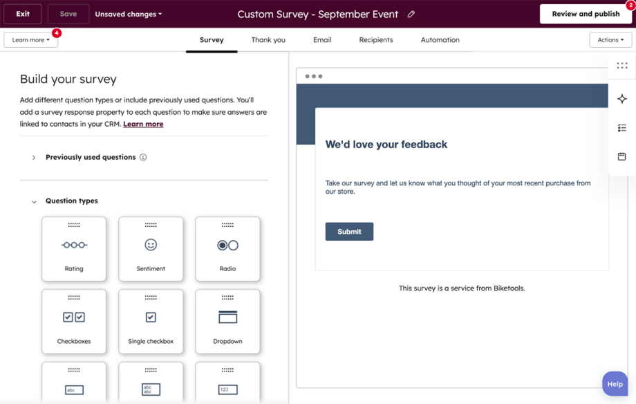The image size is (636, 404).
Task: Open the AI assistant sparkle icon
Action: 621,99
